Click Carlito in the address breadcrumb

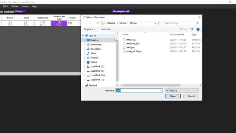[x=122, y=23]
